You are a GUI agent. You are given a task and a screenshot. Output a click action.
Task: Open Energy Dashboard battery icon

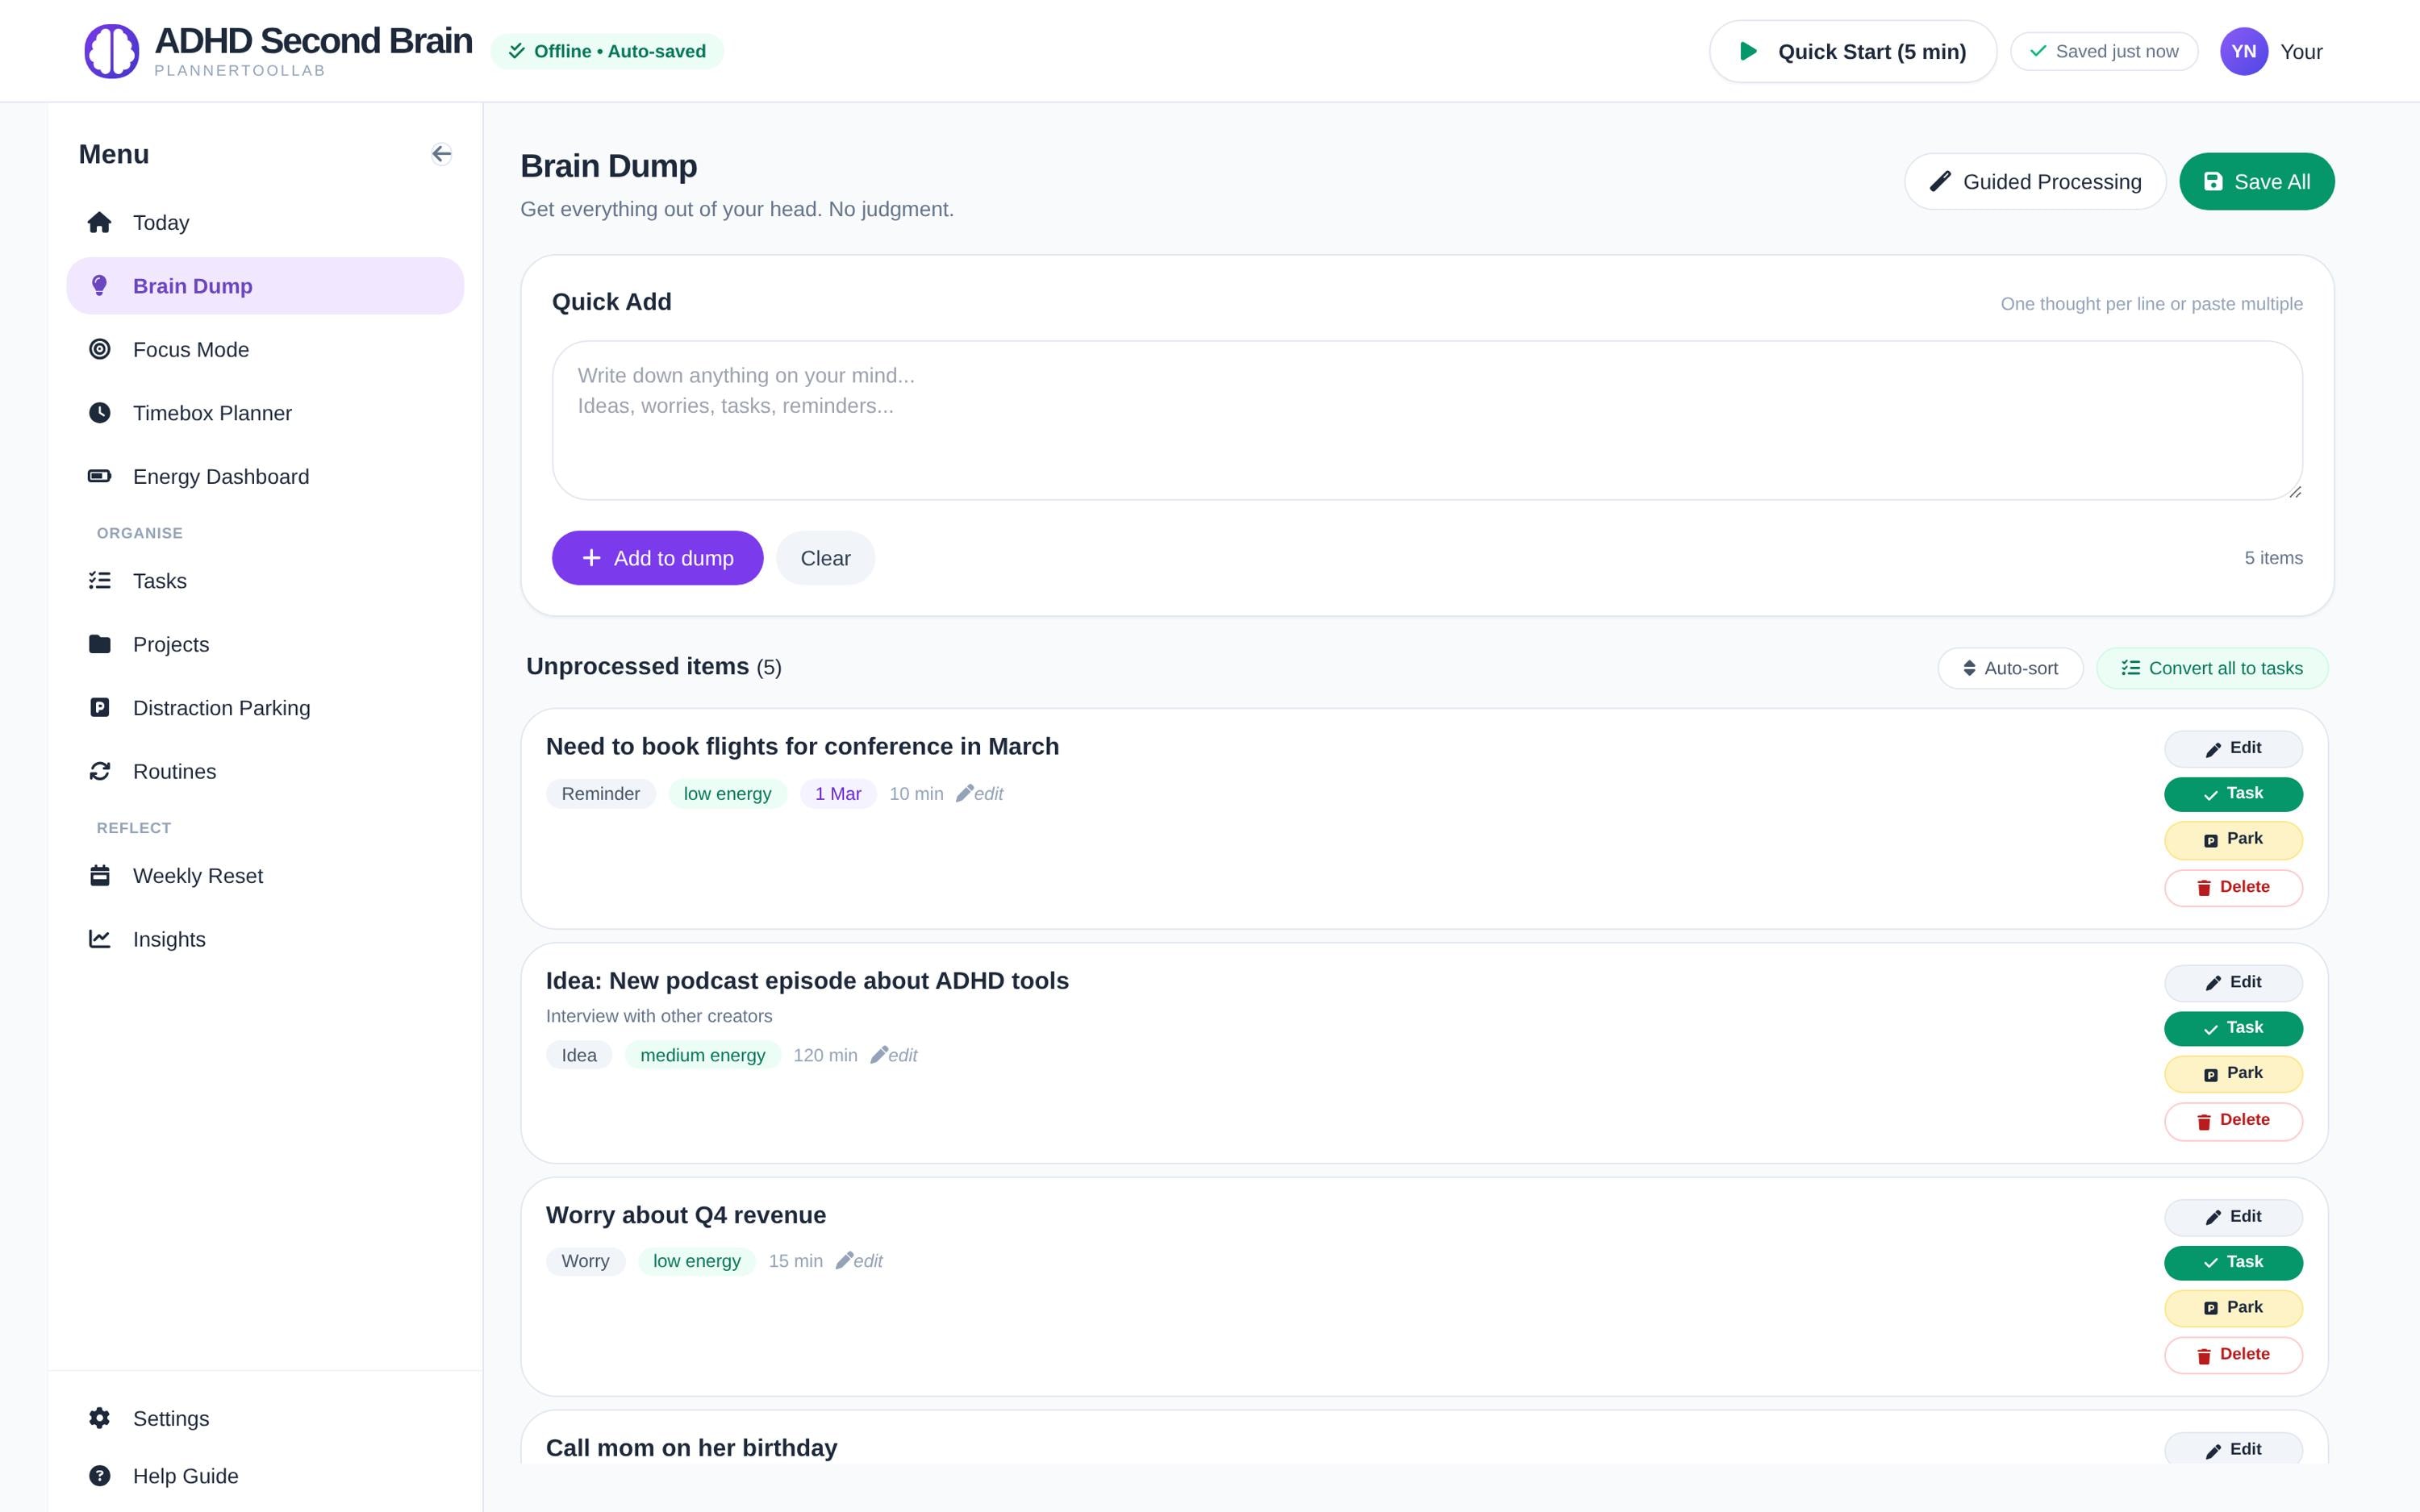(x=100, y=476)
